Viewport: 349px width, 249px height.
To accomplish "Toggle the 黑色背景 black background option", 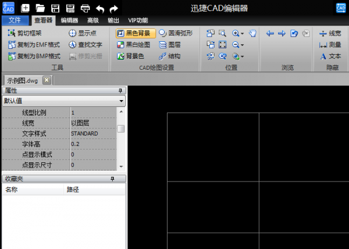I will [136, 33].
